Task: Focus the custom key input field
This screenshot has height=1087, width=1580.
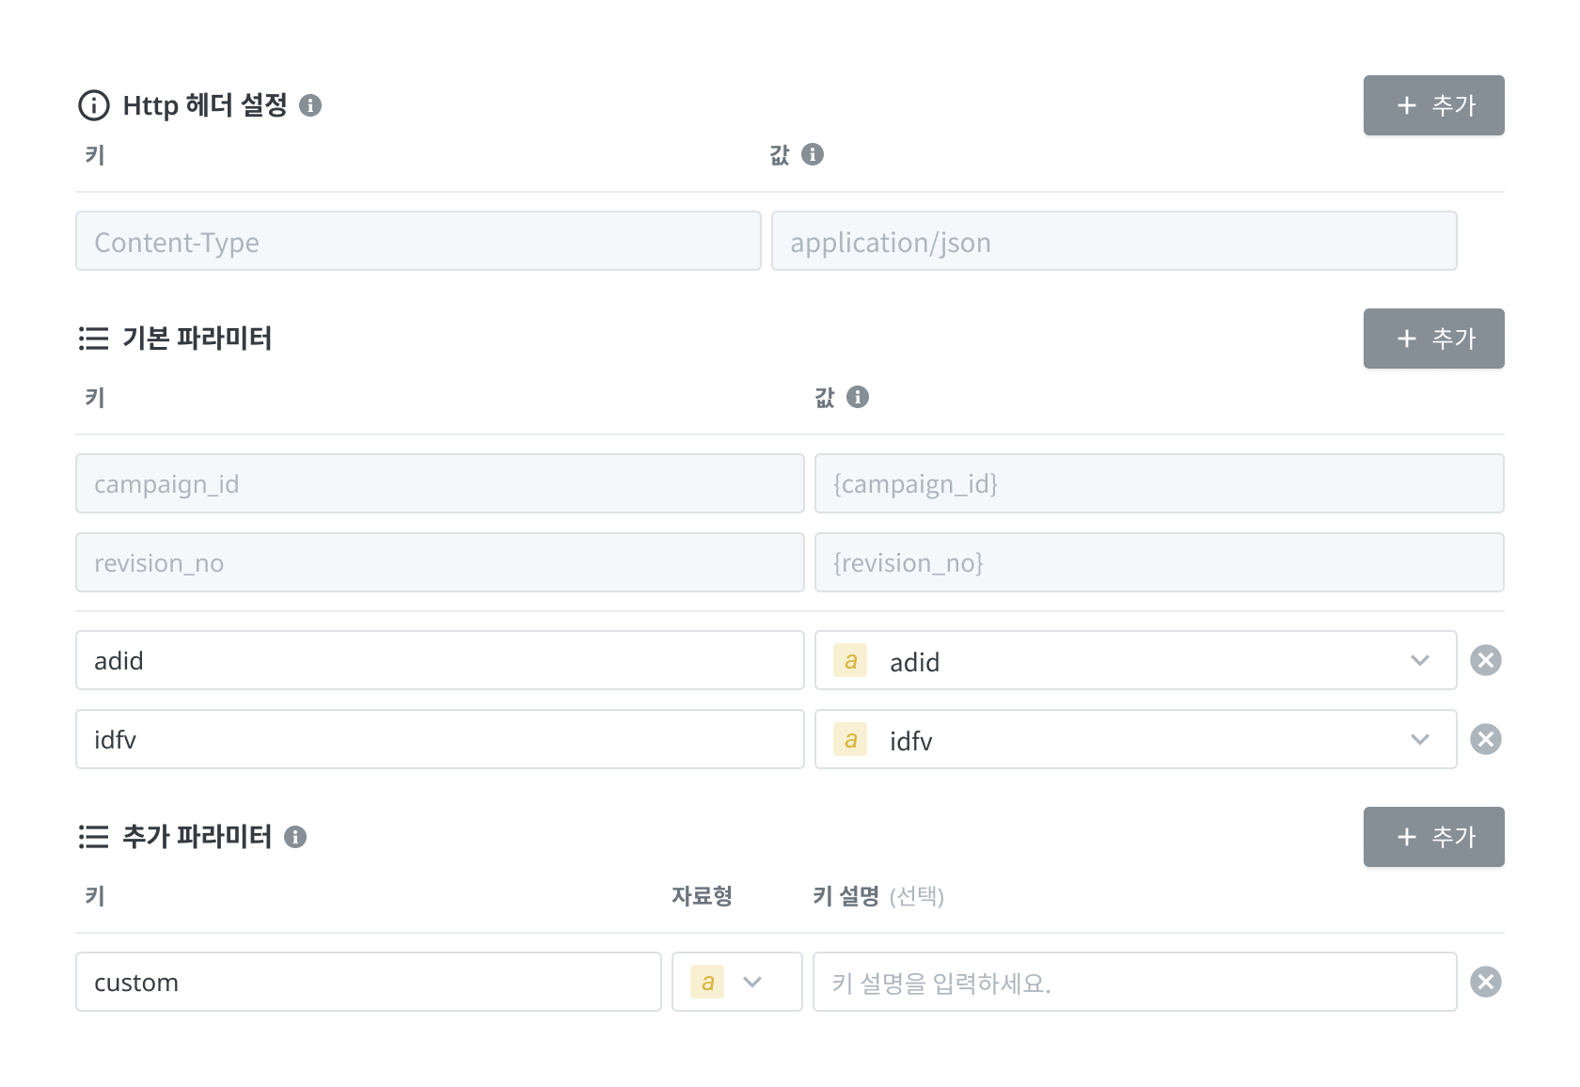Action: tap(368, 982)
